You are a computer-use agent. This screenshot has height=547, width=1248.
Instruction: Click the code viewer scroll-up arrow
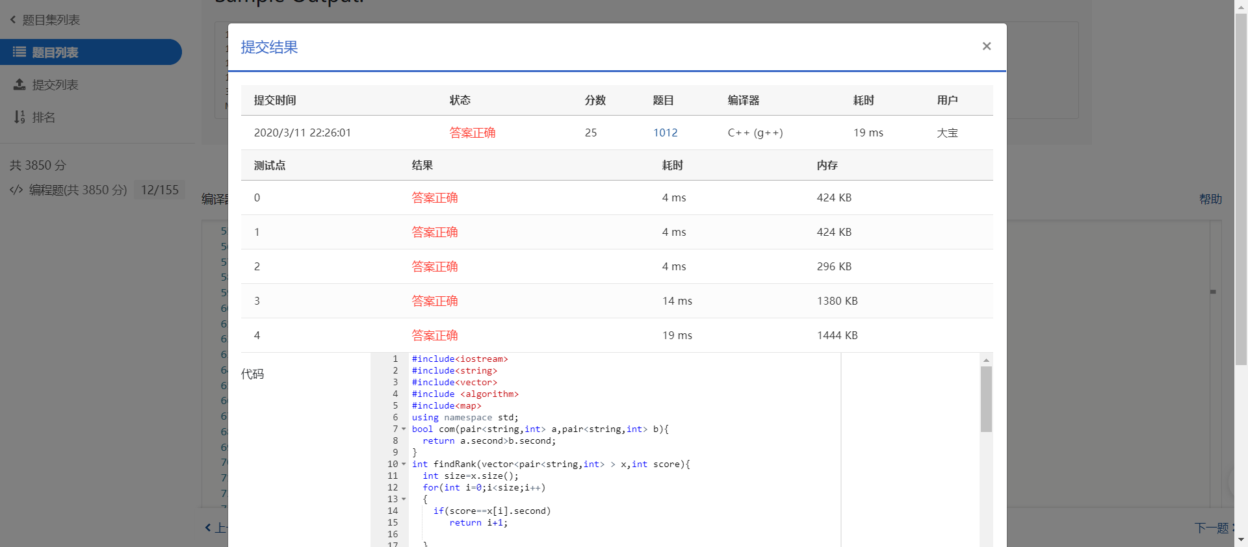pos(986,360)
